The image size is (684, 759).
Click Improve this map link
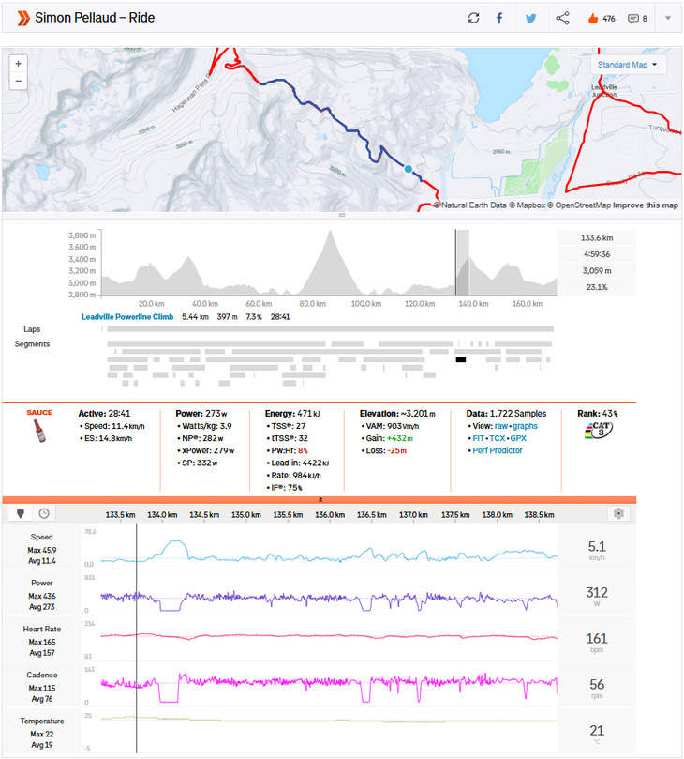[x=645, y=205]
